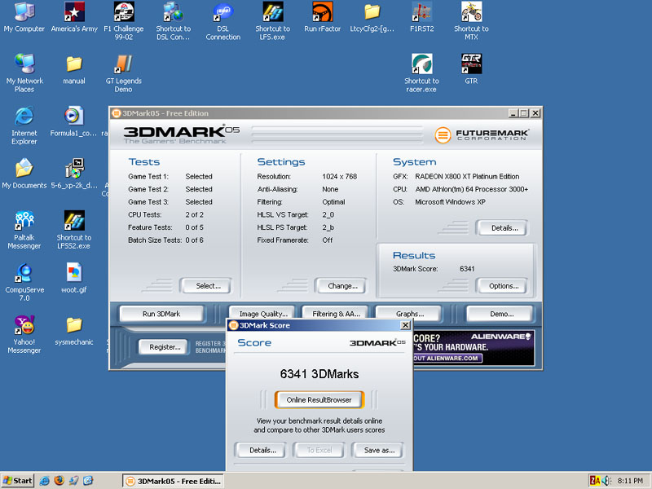Image resolution: width=652 pixels, height=489 pixels.
Task: Open Filtering & AA... settings
Action: click(336, 313)
